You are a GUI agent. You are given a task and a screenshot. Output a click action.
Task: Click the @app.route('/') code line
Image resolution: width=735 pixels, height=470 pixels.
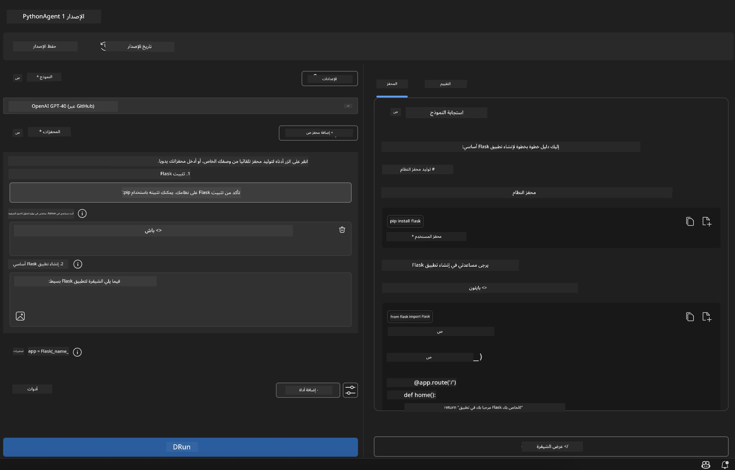(x=435, y=383)
